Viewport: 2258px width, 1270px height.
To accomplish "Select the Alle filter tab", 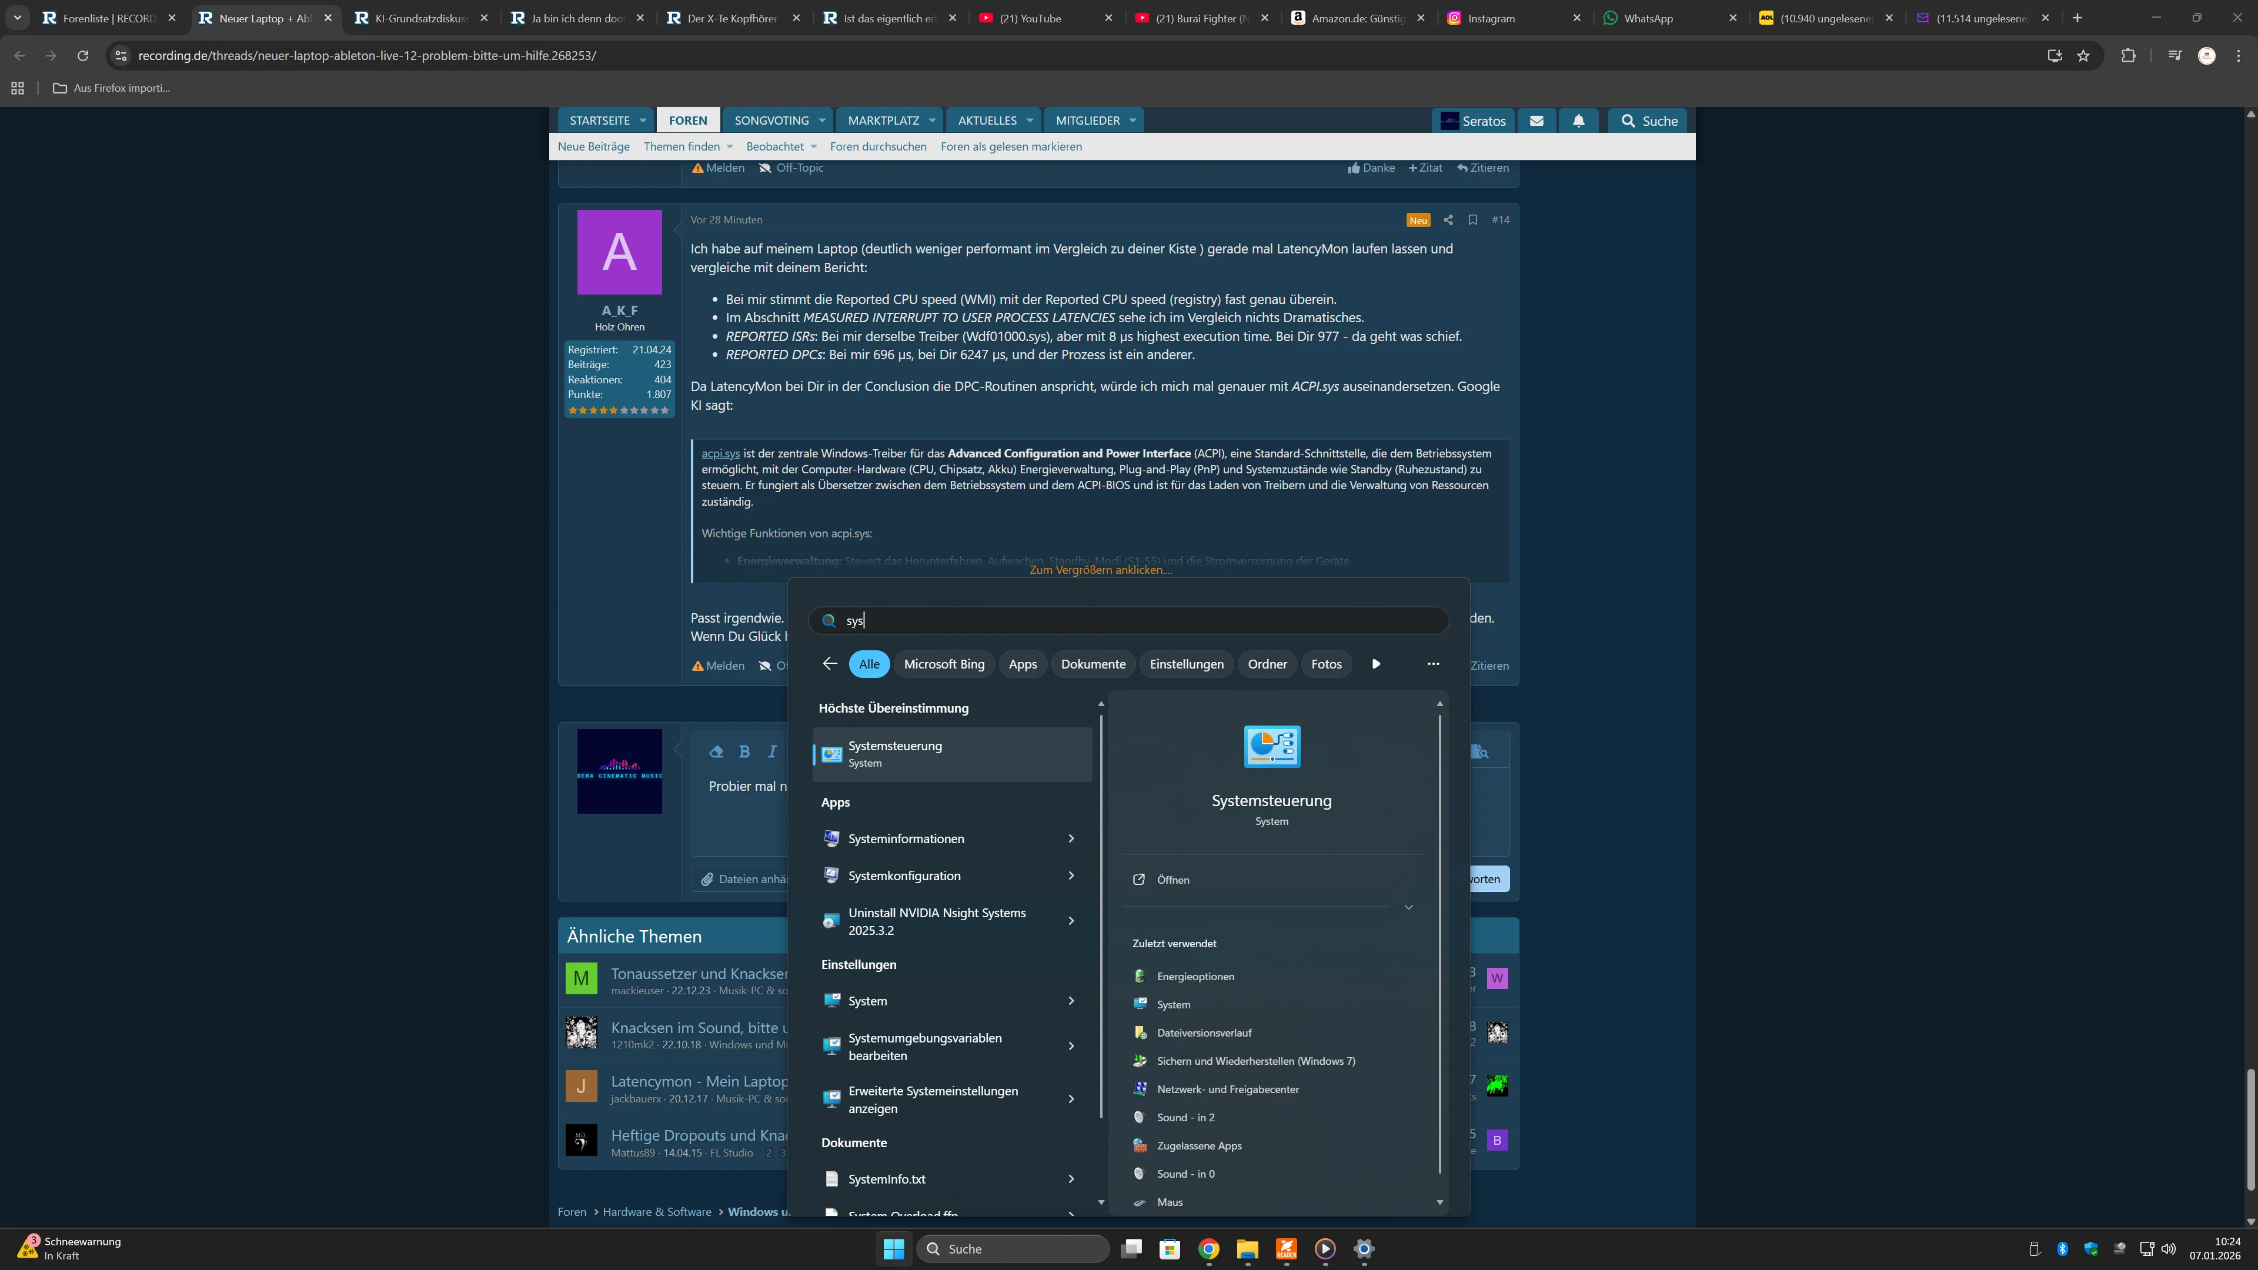I will coord(869,663).
